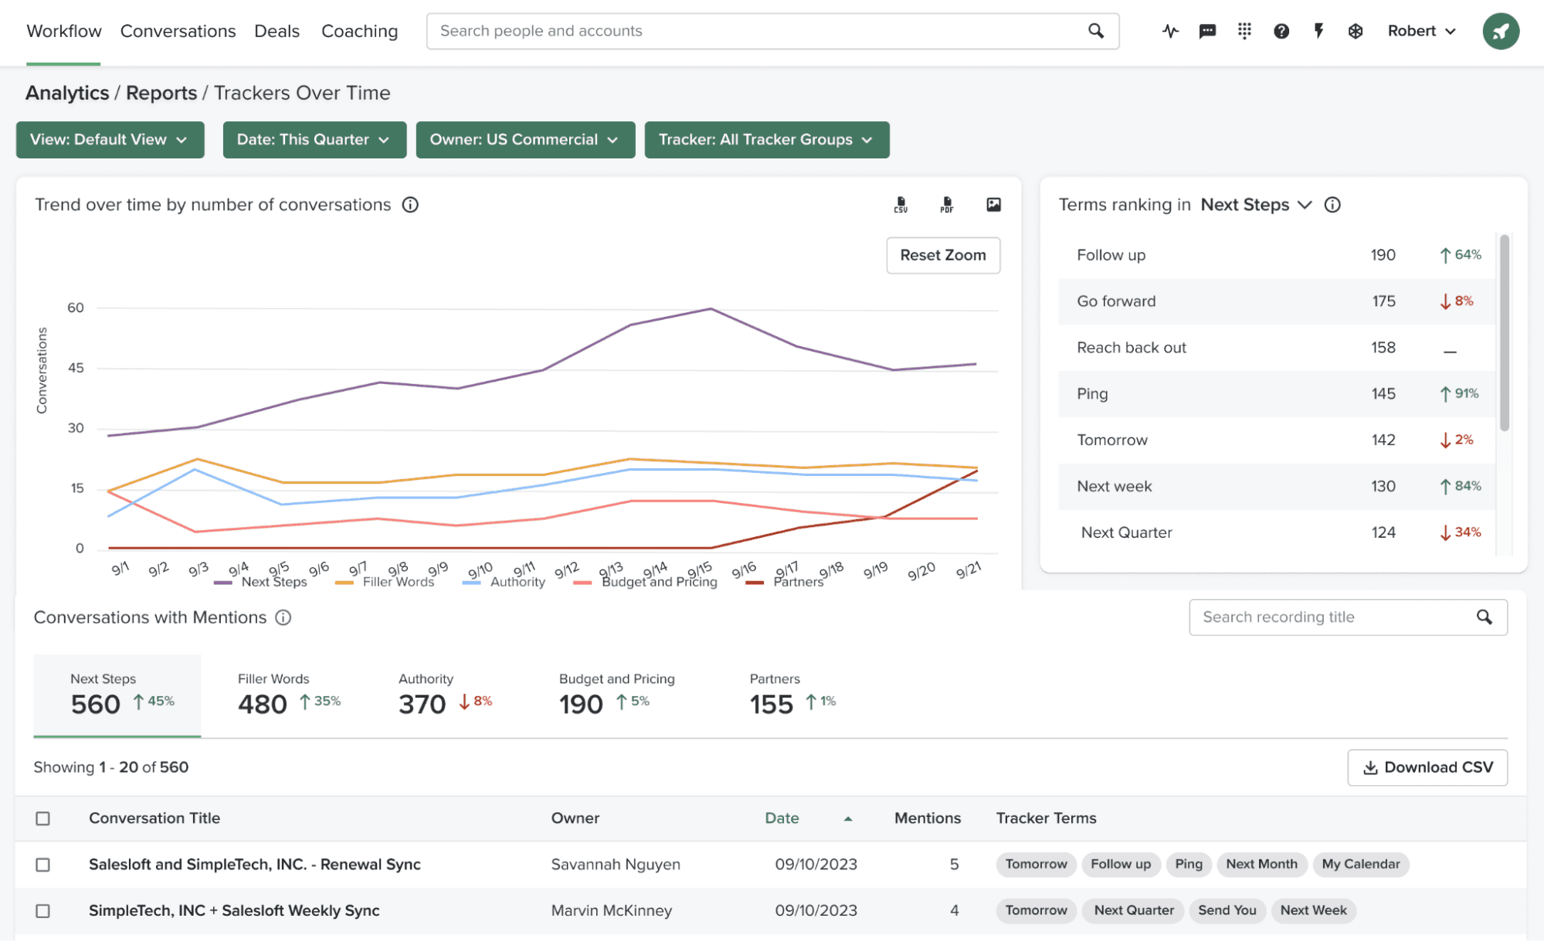Click the search magnifier icon in top bar
Screen dimensions: 1544x942
tap(1095, 31)
